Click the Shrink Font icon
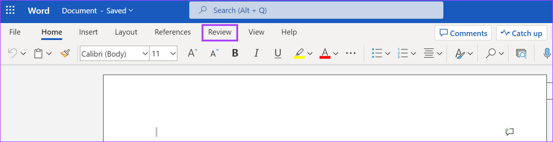553x142 pixels. (215, 53)
